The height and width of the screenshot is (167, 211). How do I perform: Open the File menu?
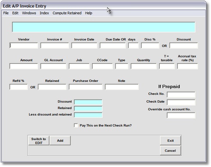click(6, 13)
